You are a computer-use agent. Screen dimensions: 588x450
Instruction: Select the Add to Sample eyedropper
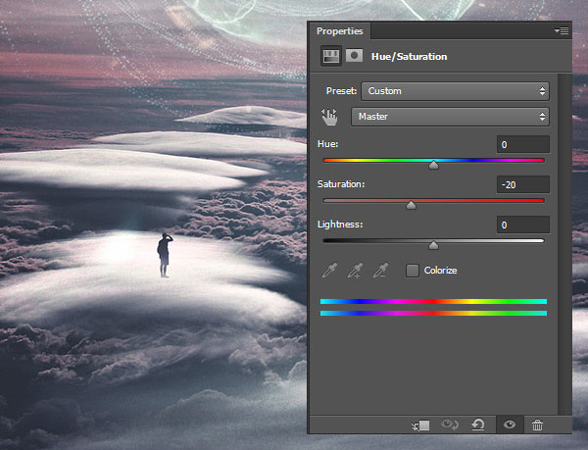(356, 270)
